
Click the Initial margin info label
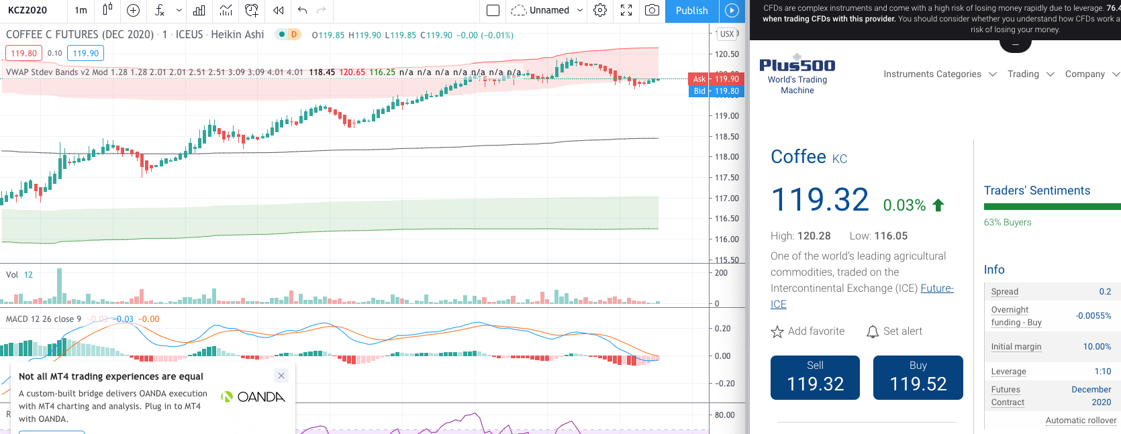pyautogui.click(x=1016, y=347)
